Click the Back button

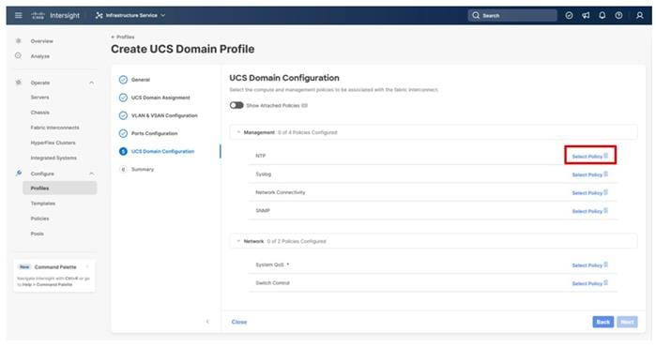(x=603, y=322)
